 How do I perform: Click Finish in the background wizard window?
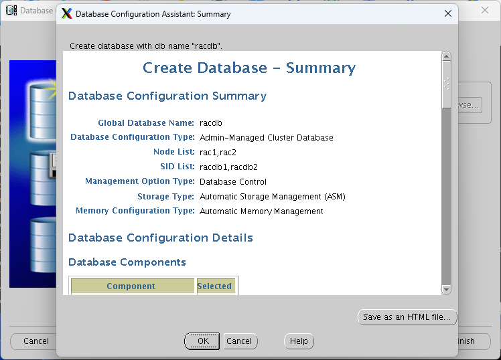coord(474,341)
